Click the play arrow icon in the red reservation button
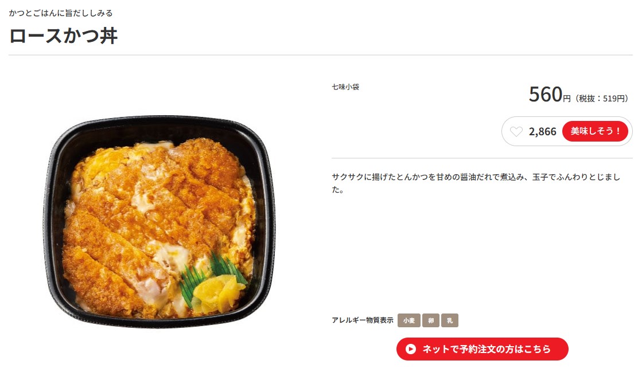This screenshot has height=384, width=638. point(411,349)
